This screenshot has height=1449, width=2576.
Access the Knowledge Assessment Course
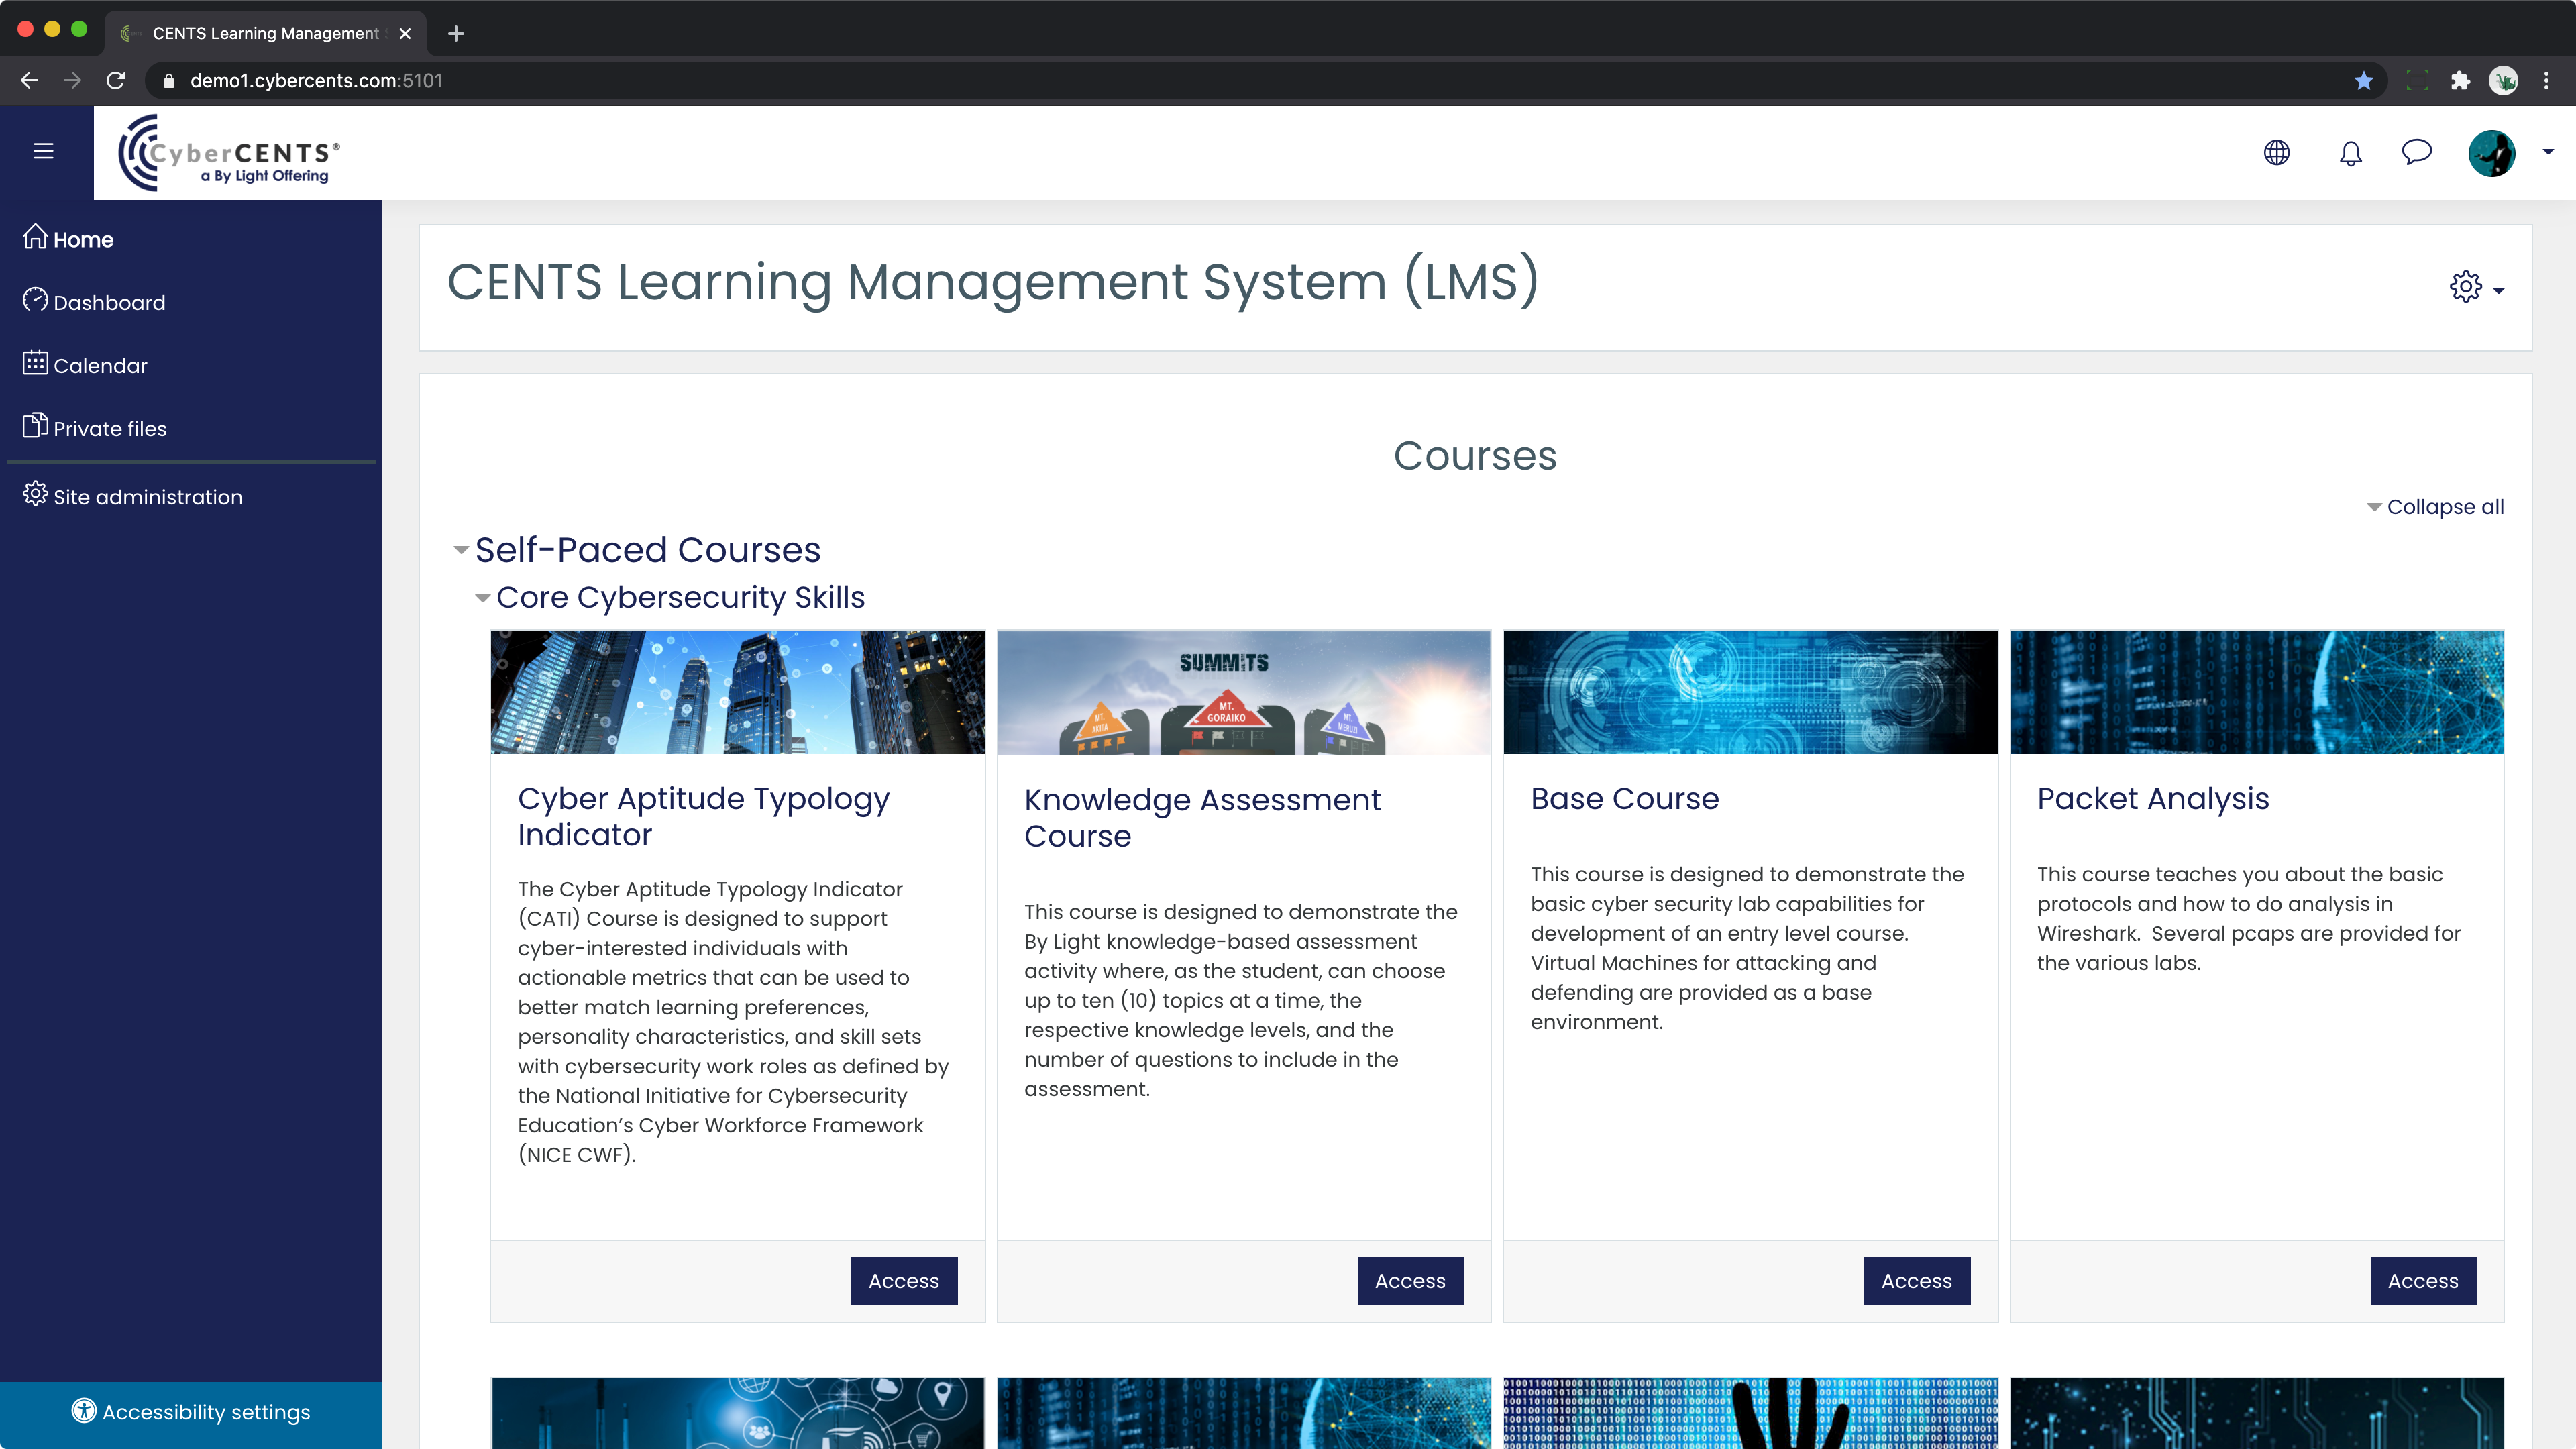coord(1410,1281)
